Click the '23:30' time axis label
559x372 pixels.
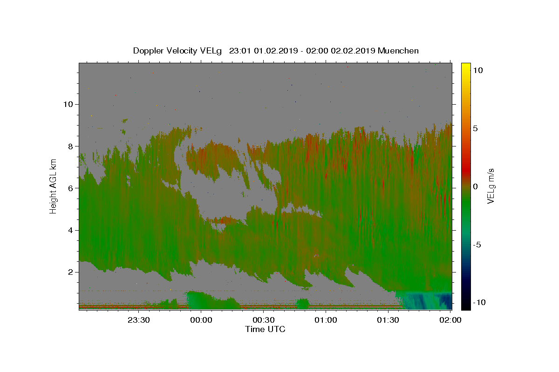tap(139, 320)
